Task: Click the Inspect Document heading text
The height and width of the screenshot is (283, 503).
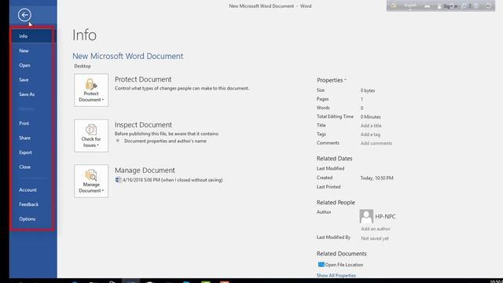Action: [x=143, y=125]
